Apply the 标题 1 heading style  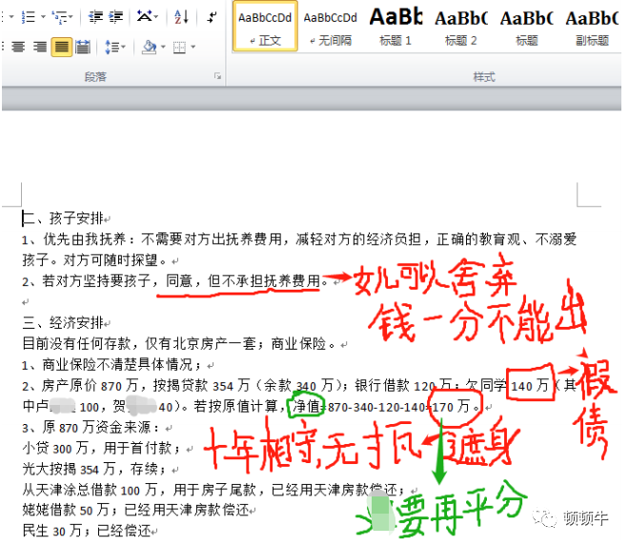pos(396,27)
